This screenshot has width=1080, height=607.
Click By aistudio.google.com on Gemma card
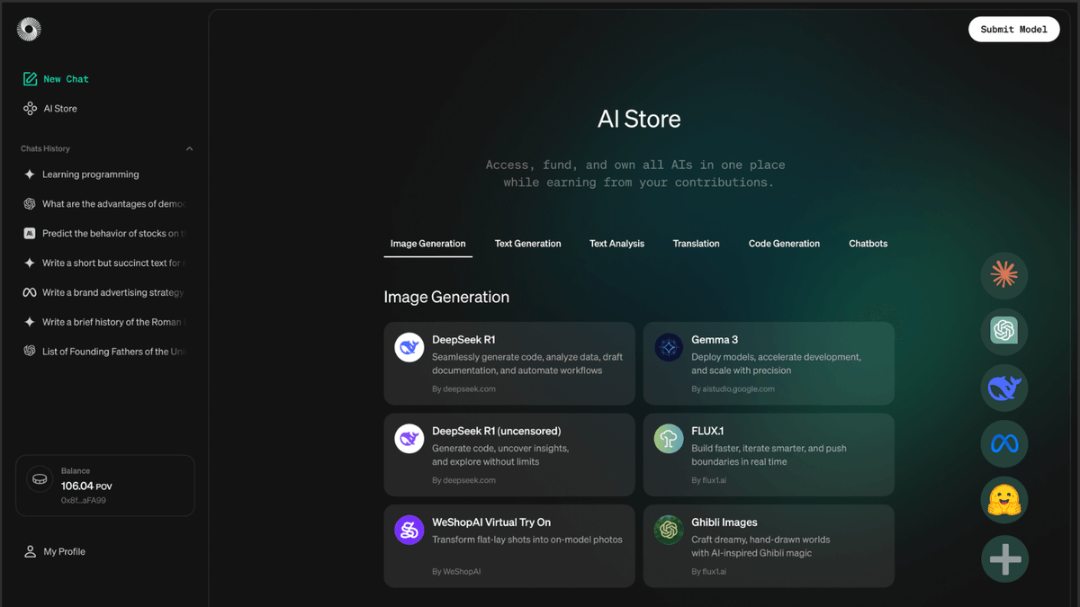733,389
